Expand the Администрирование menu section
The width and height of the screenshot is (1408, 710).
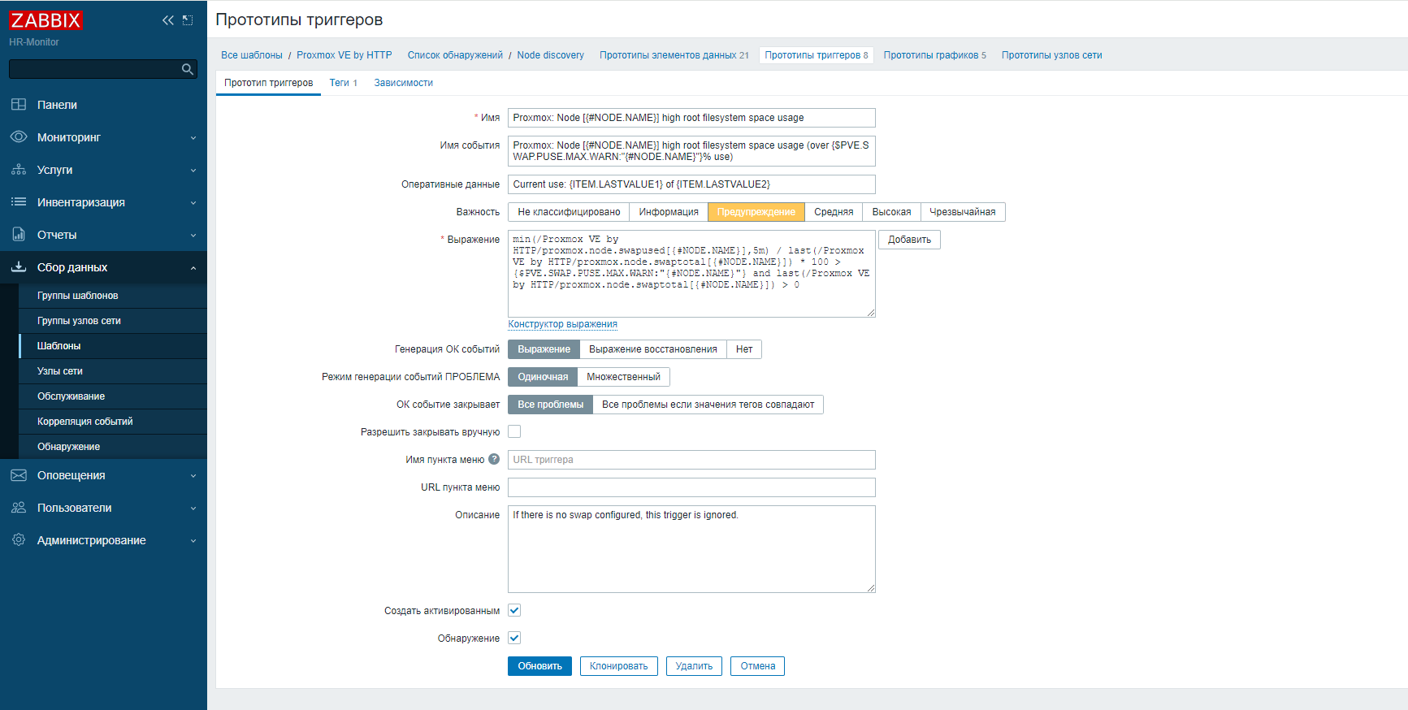(x=193, y=541)
